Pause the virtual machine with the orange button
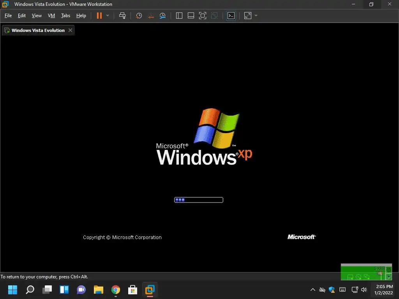Screen dimensions: 399x299 tap(99, 16)
